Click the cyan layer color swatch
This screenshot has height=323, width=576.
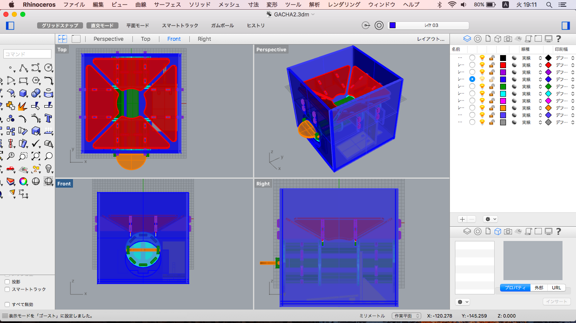click(503, 94)
